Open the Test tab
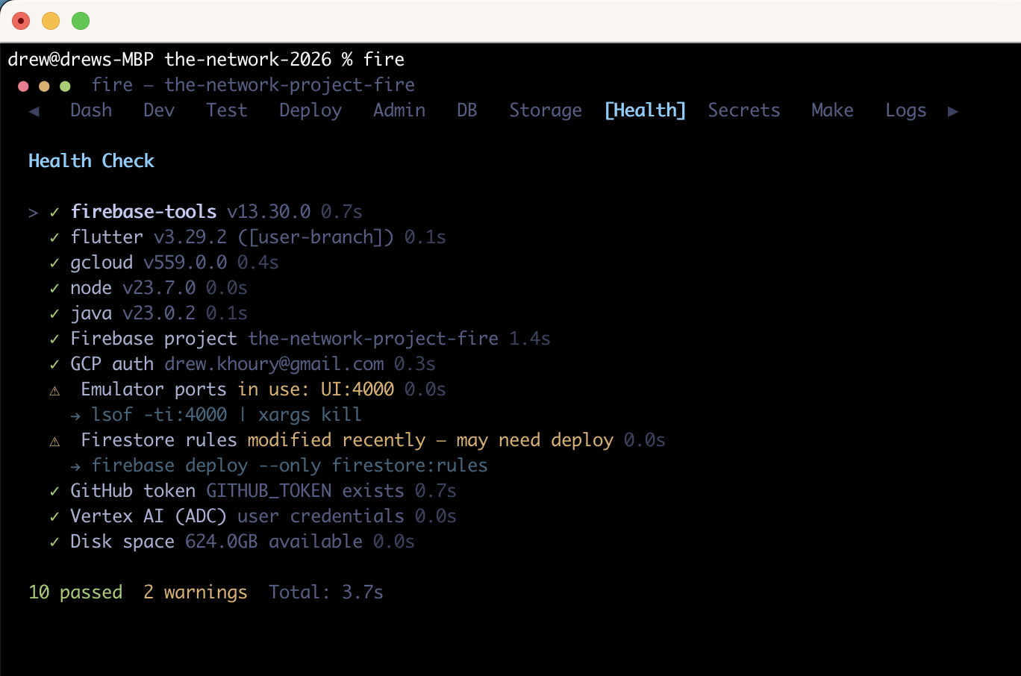 [x=227, y=110]
